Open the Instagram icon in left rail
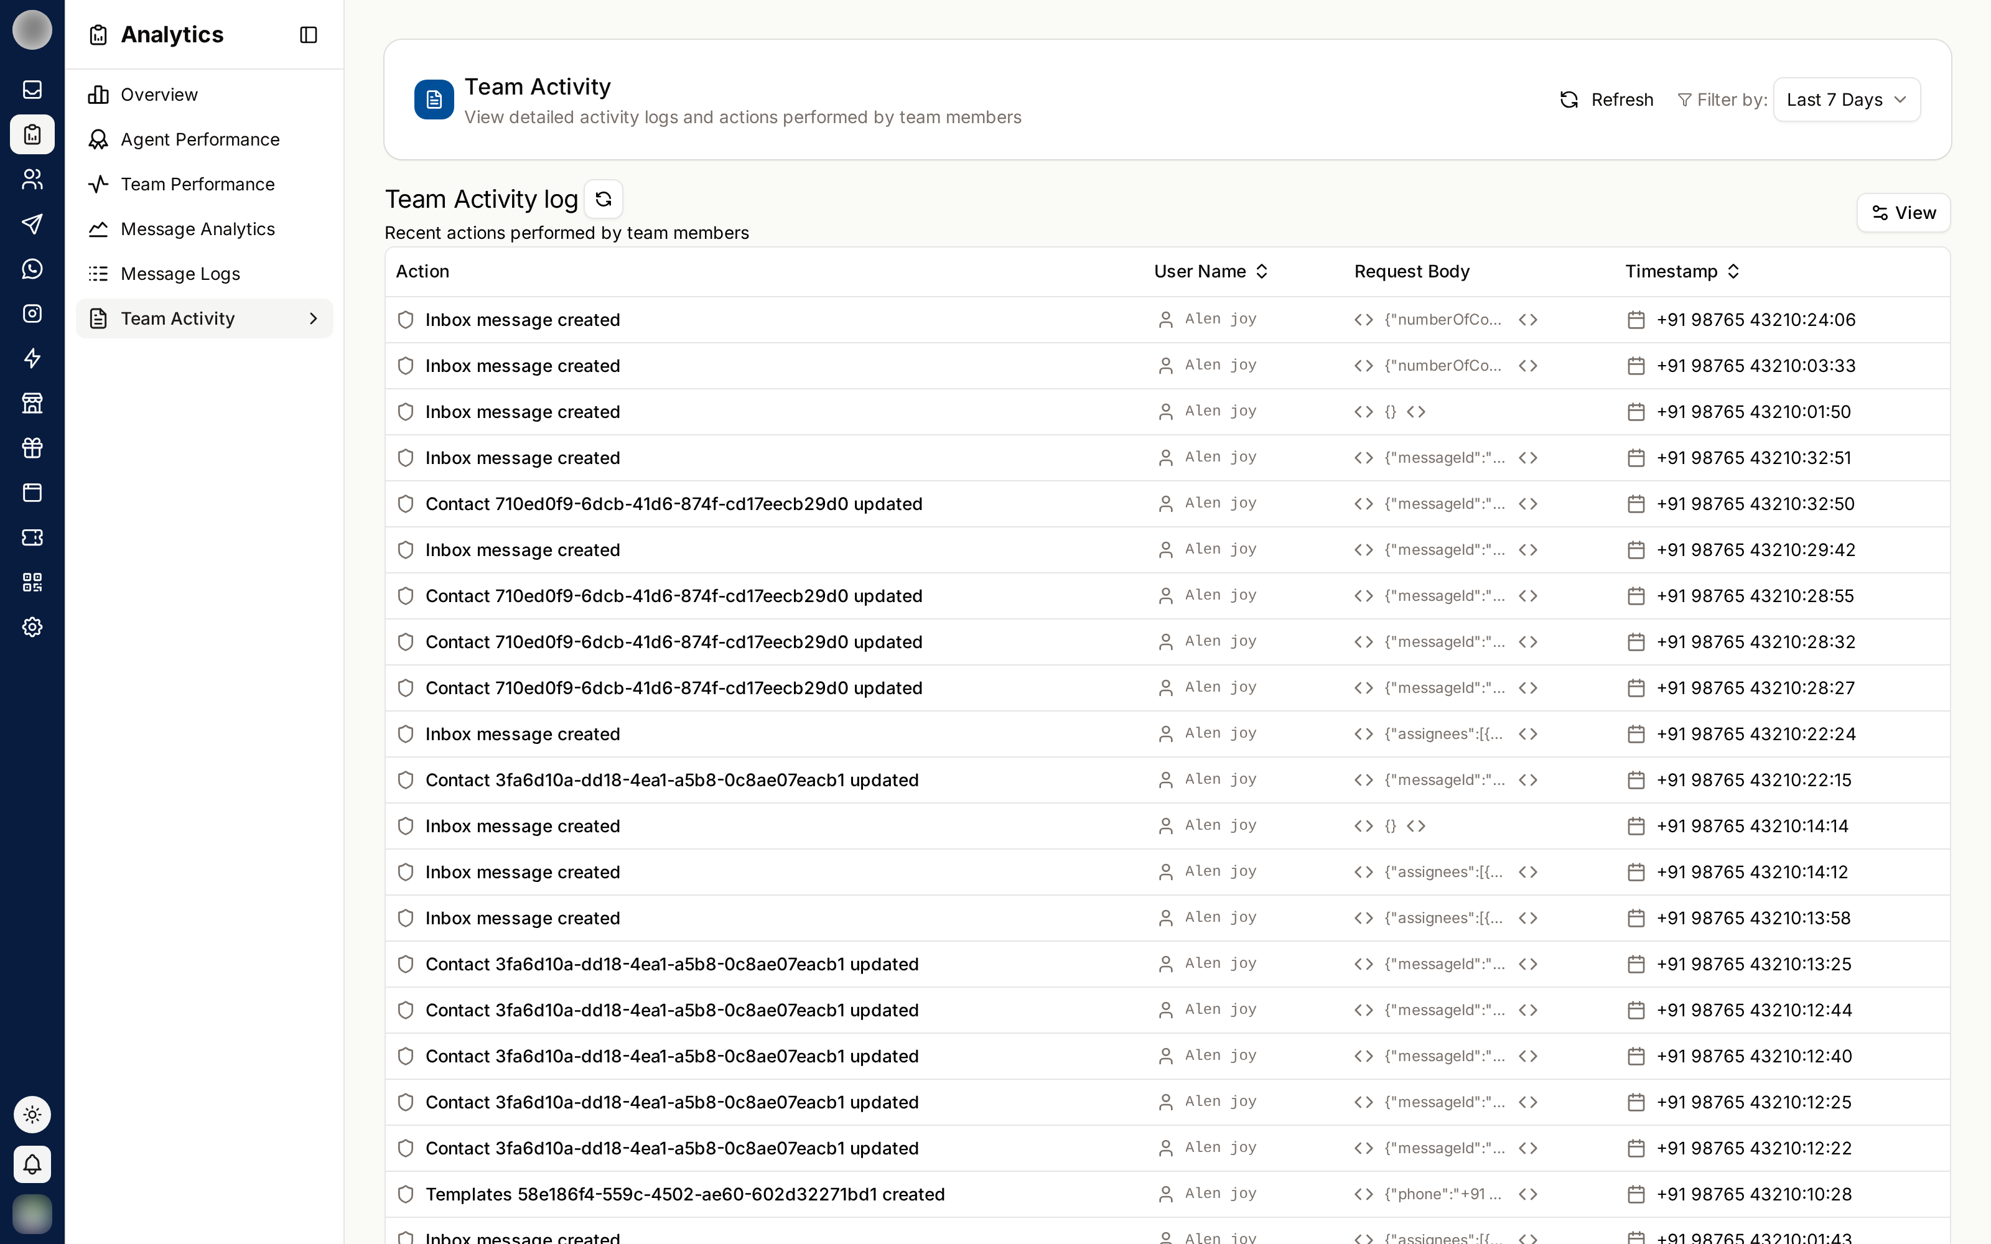This screenshot has width=1991, height=1244. pos(32,313)
